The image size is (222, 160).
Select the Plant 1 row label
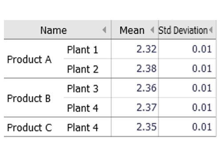tap(83, 50)
